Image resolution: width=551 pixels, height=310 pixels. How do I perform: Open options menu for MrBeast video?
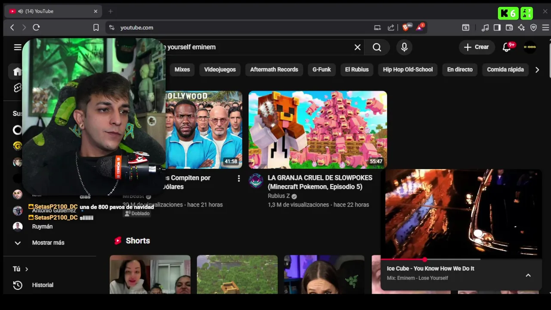(x=238, y=178)
